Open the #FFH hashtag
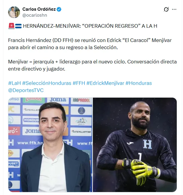This screenshot has width=183, height=195. pos(79,83)
